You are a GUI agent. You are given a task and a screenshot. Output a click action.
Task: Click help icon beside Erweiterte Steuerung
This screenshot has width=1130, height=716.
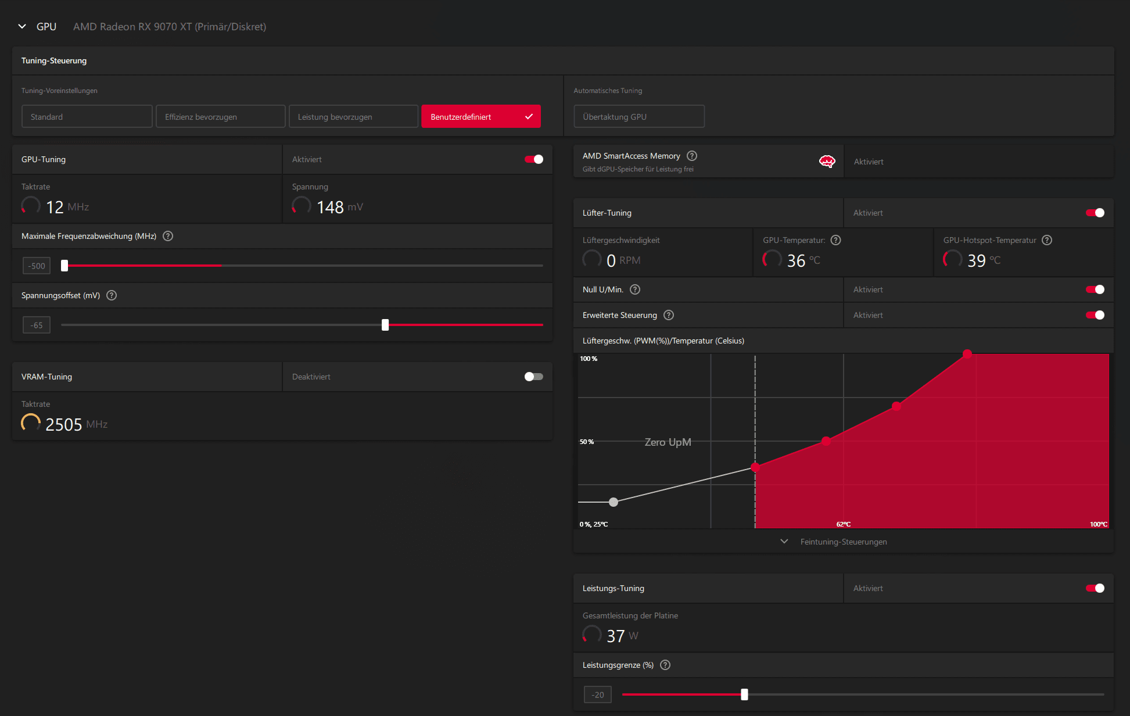[x=668, y=315]
